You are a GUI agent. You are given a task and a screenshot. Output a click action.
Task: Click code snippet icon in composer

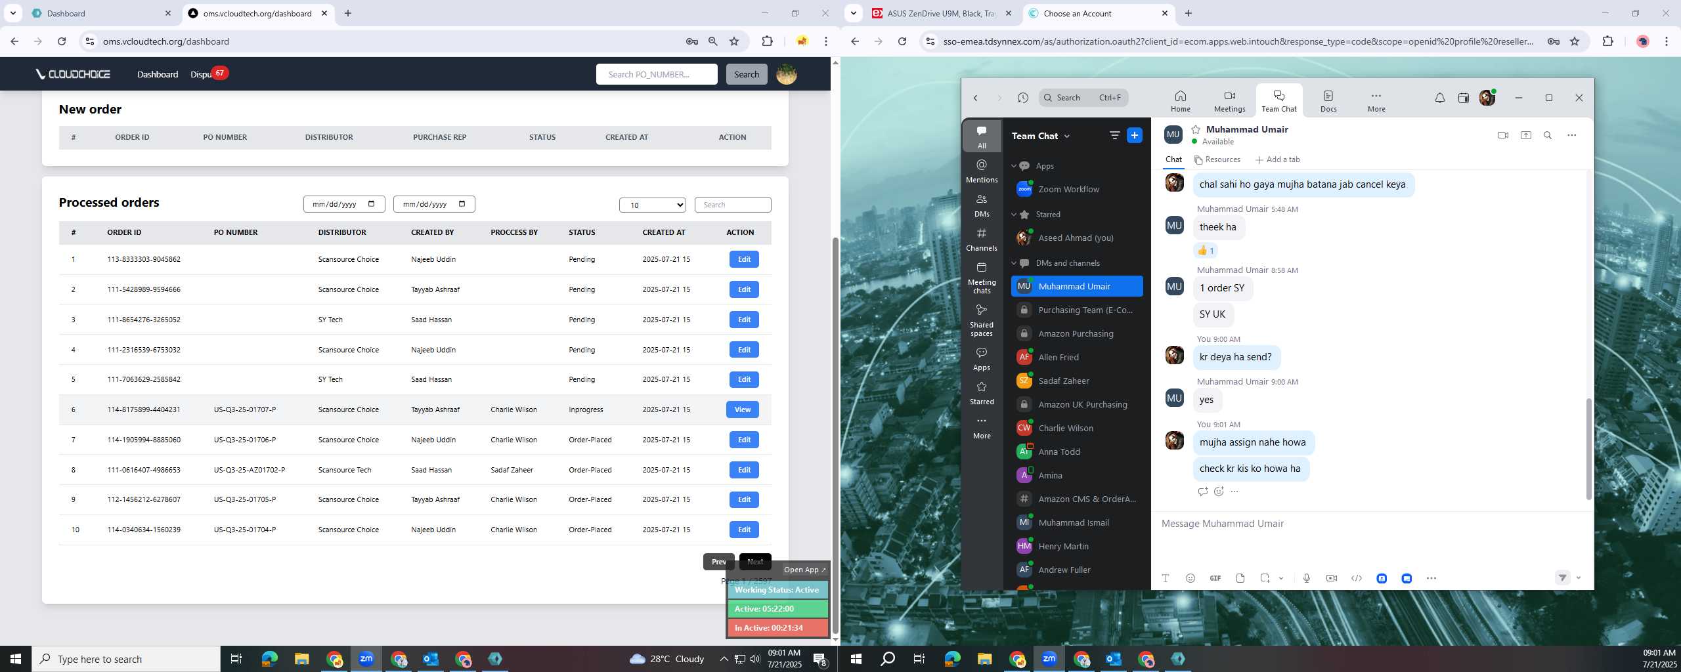click(x=1356, y=578)
